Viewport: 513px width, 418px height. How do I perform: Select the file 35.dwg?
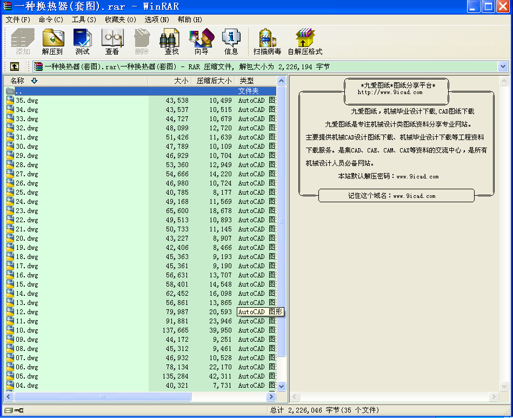pyautogui.click(x=27, y=101)
